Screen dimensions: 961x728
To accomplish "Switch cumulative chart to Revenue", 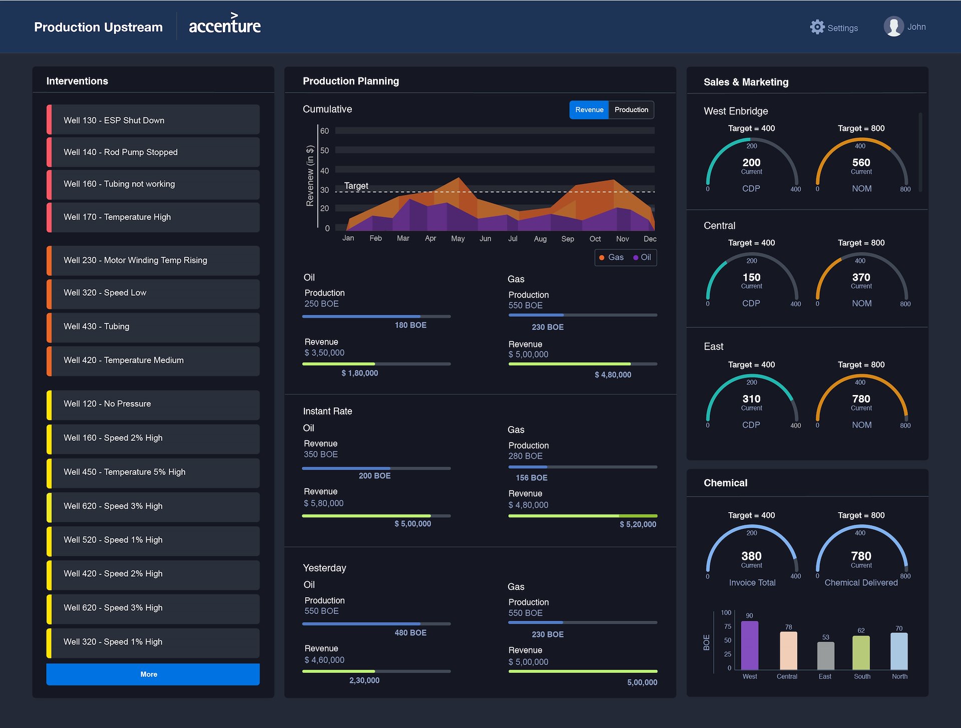I will tap(589, 110).
